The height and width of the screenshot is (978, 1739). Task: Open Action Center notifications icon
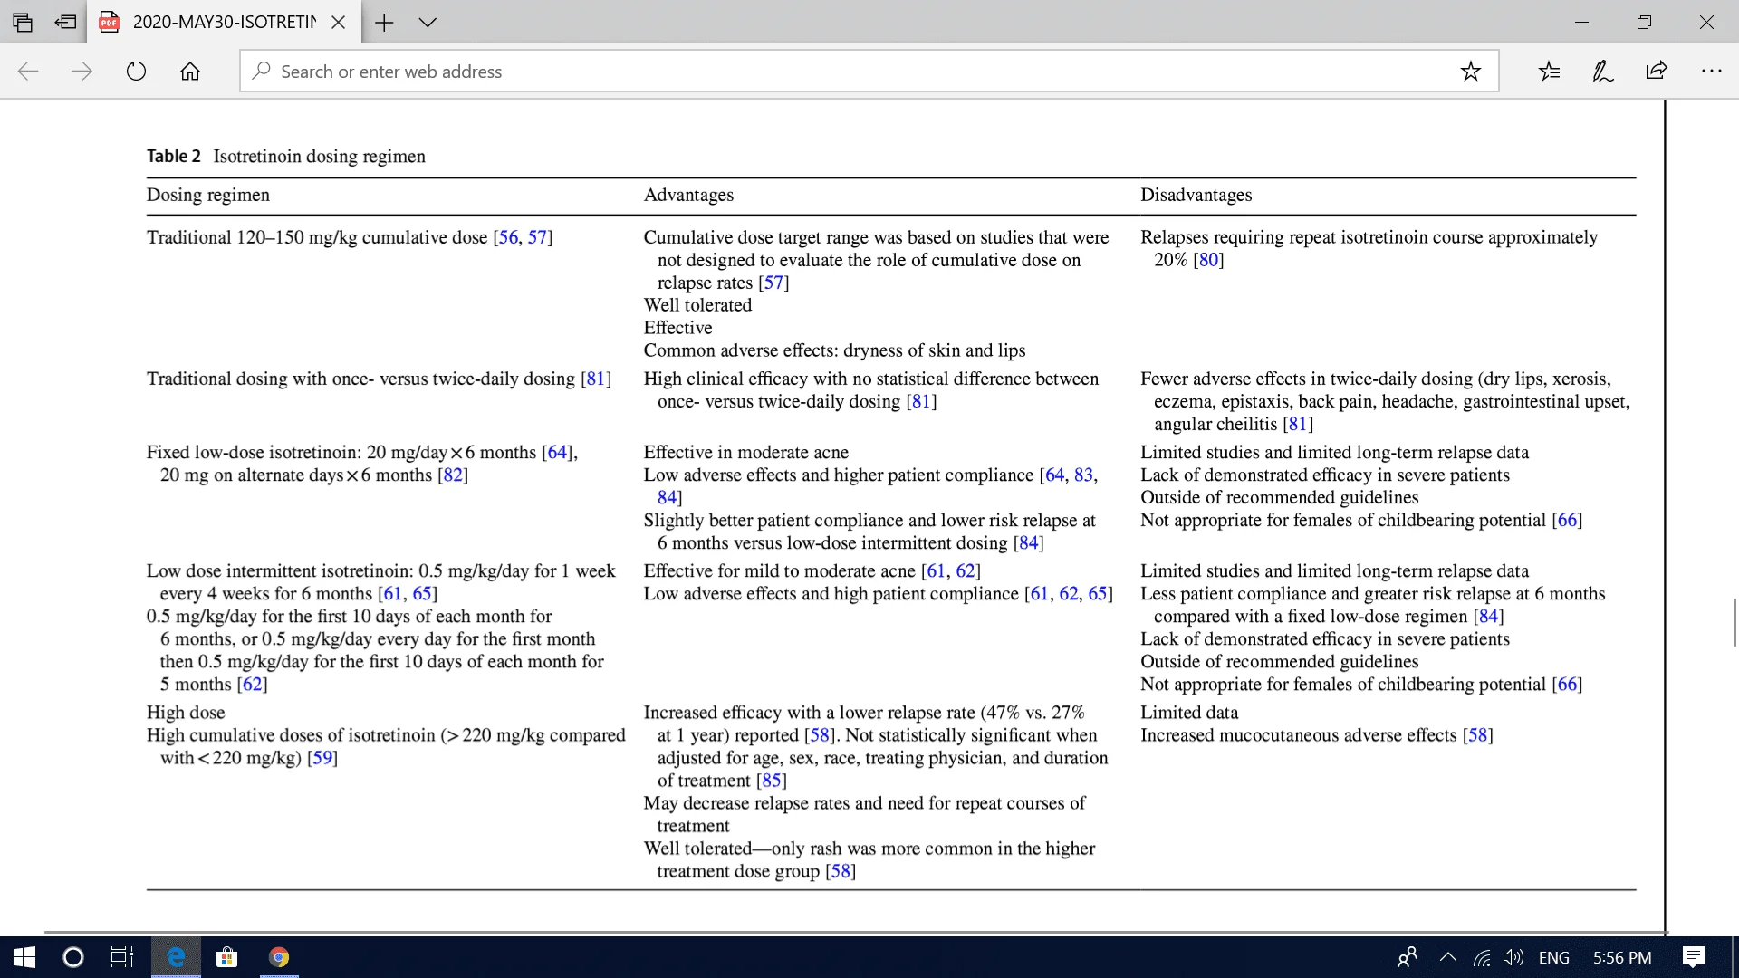1693,957
